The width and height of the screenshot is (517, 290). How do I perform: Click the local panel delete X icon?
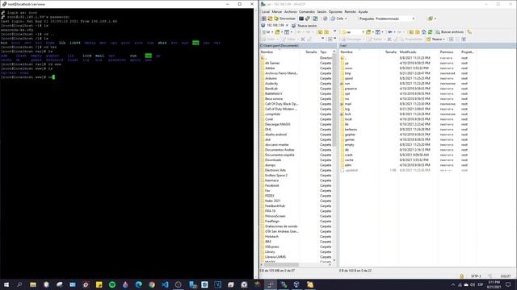[x=303, y=39]
